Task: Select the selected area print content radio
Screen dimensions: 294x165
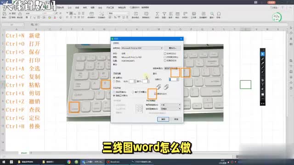Action: pos(114,92)
